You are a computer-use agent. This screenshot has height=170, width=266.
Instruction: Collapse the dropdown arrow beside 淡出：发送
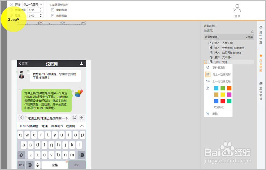(205, 62)
